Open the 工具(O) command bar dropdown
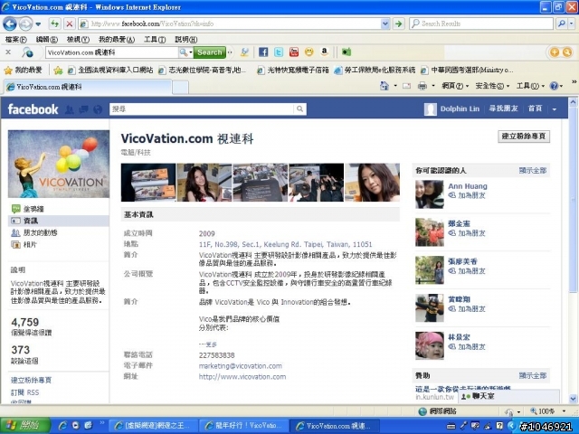The image size is (579, 434). [530, 86]
